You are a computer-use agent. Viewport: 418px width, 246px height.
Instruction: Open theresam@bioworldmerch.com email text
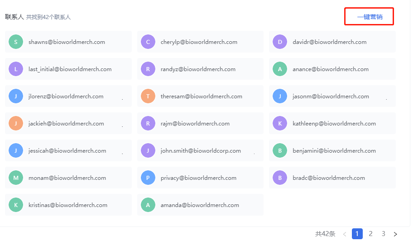coord(201,96)
